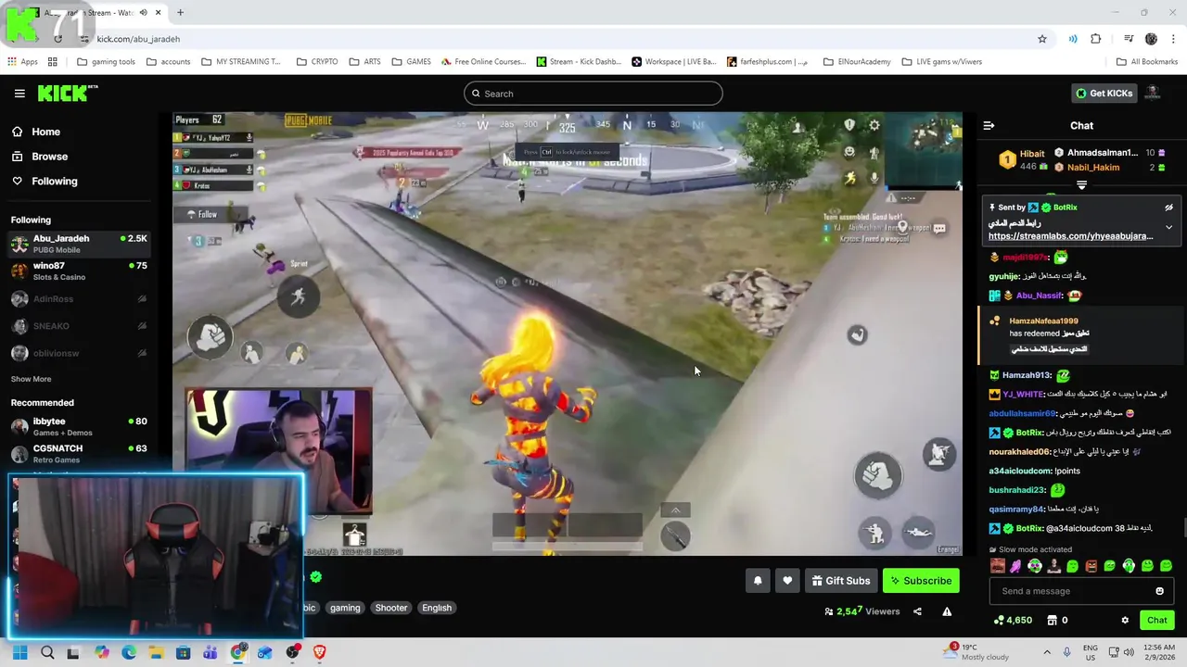Image resolution: width=1187 pixels, height=667 pixels.
Task: Open Stream - Kick Dashboard bookmark
Action: [x=579, y=62]
